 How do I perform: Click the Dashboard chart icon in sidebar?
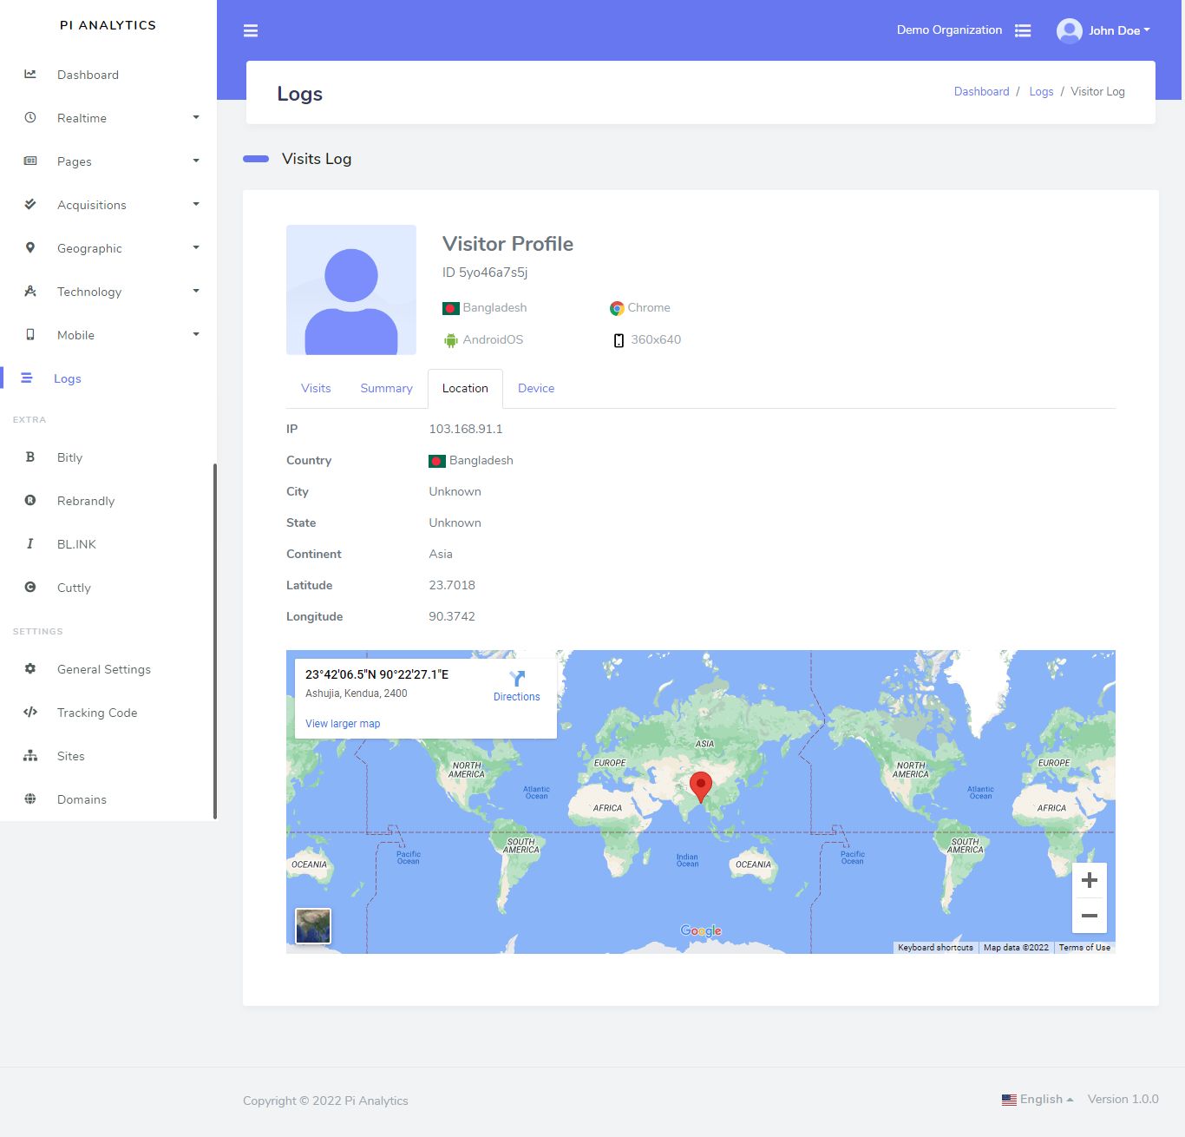pos(30,75)
